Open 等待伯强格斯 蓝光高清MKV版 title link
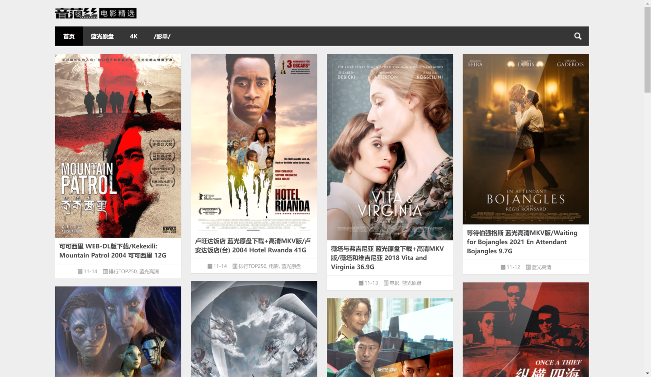 (x=522, y=242)
